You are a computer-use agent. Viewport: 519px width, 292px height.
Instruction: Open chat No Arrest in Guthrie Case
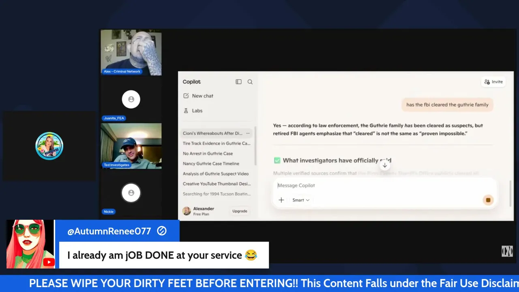tap(208, 154)
